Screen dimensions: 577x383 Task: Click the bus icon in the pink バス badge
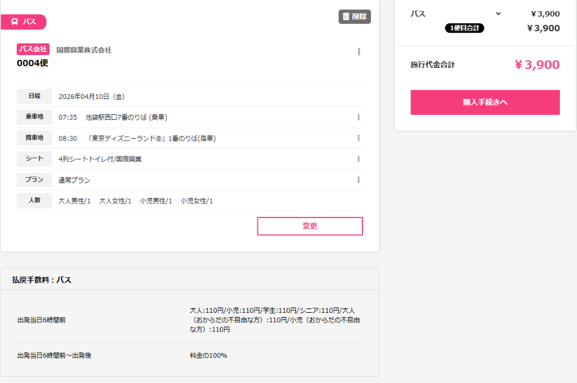coord(14,21)
